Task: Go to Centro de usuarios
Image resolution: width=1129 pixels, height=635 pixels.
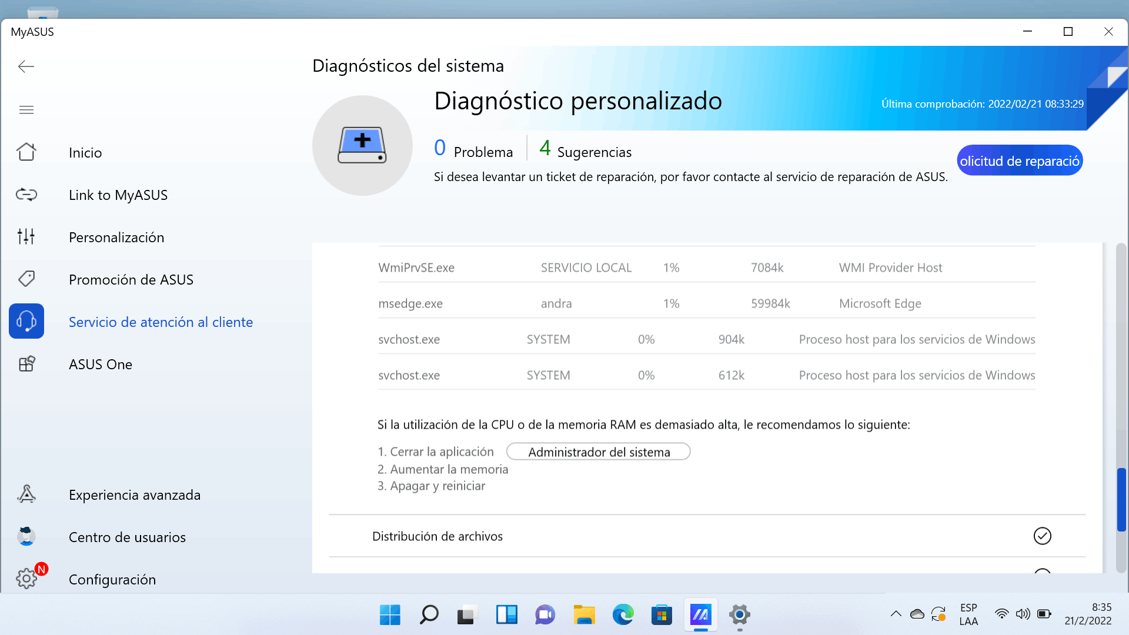Action: [x=127, y=537]
